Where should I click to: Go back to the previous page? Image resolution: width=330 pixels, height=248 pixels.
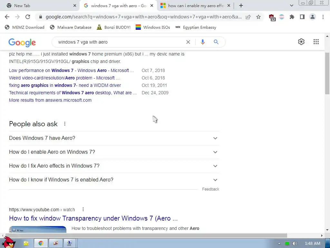[7, 17]
